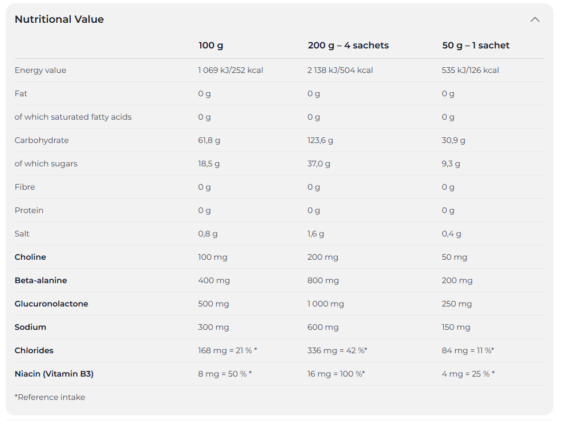Click the of which sugars label
Viewport: 567px width, 425px height.
[x=46, y=164]
